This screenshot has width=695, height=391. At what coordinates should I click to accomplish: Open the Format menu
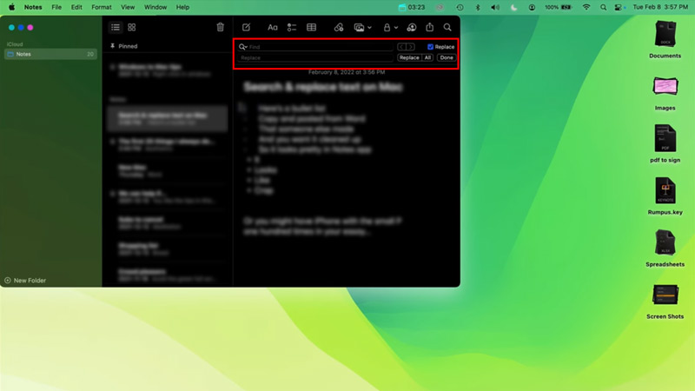click(x=102, y=7)
